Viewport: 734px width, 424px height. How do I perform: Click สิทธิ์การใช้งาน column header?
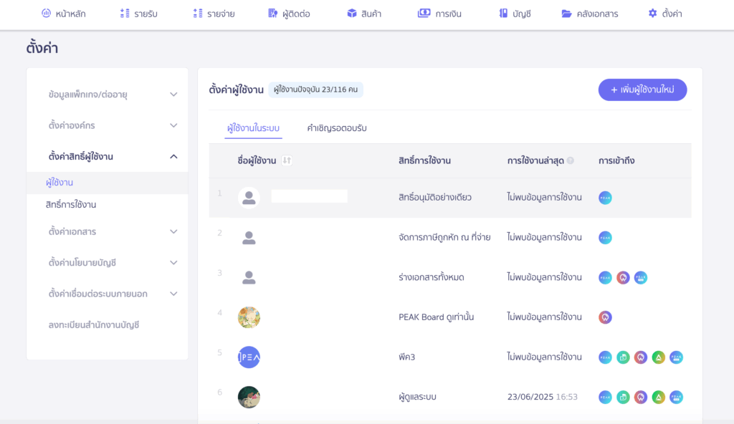coord(424,160)
